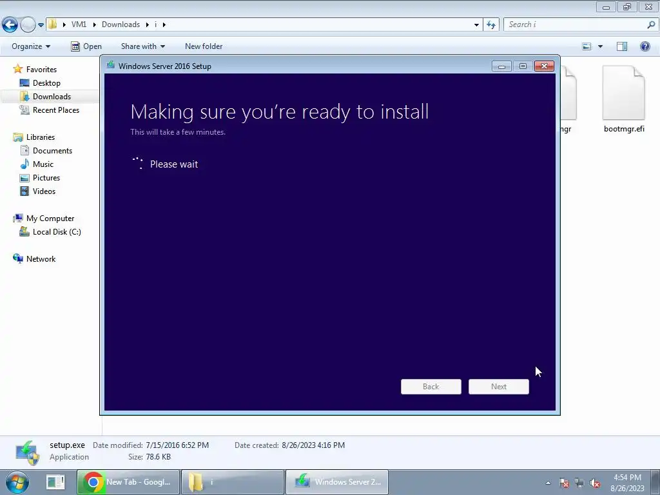The width and height of the screenshot is (660, 495).
Task: Click the Refresh button beside address bar
Action: point(491,25)
